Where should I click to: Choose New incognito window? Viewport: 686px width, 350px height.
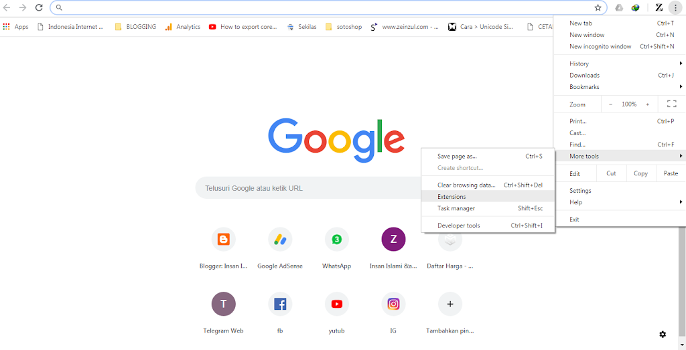coord(620,46)
